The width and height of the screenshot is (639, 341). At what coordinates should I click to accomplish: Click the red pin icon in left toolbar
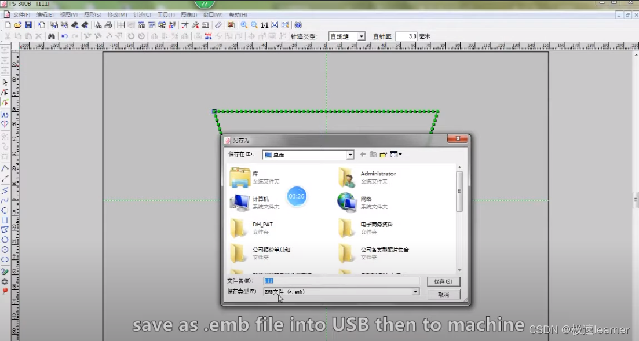[x=5, y=291]
